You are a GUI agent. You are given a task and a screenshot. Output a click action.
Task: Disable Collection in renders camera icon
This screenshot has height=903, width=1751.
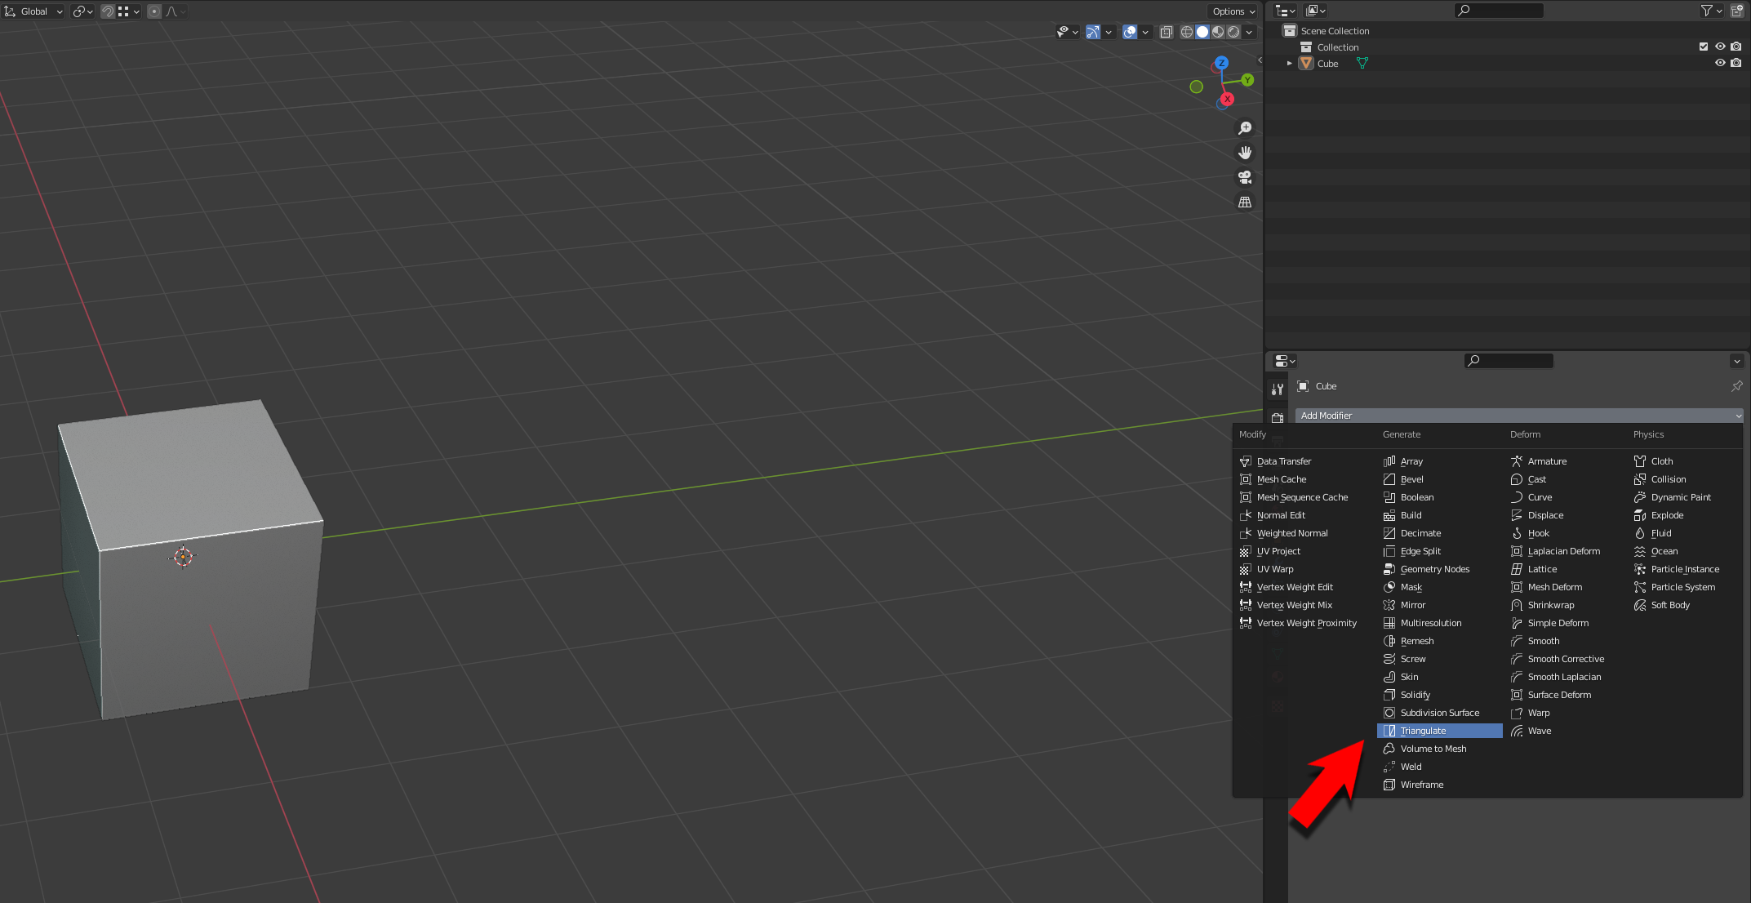(1736, 47)
